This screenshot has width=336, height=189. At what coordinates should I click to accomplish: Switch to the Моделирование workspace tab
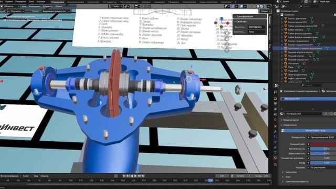click(x=76, y=2)
